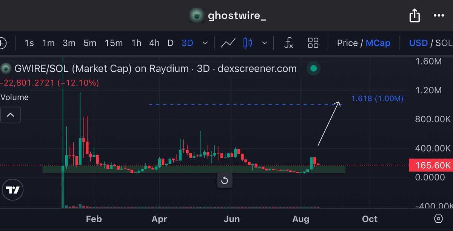
Task: Click the Feb date axis label
Action: (x=94, y=219)
